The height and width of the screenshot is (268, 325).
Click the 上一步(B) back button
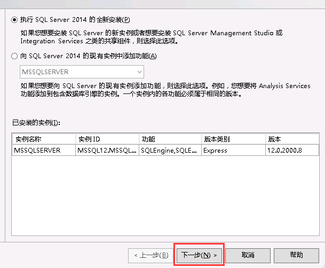[x=150, y=255]
